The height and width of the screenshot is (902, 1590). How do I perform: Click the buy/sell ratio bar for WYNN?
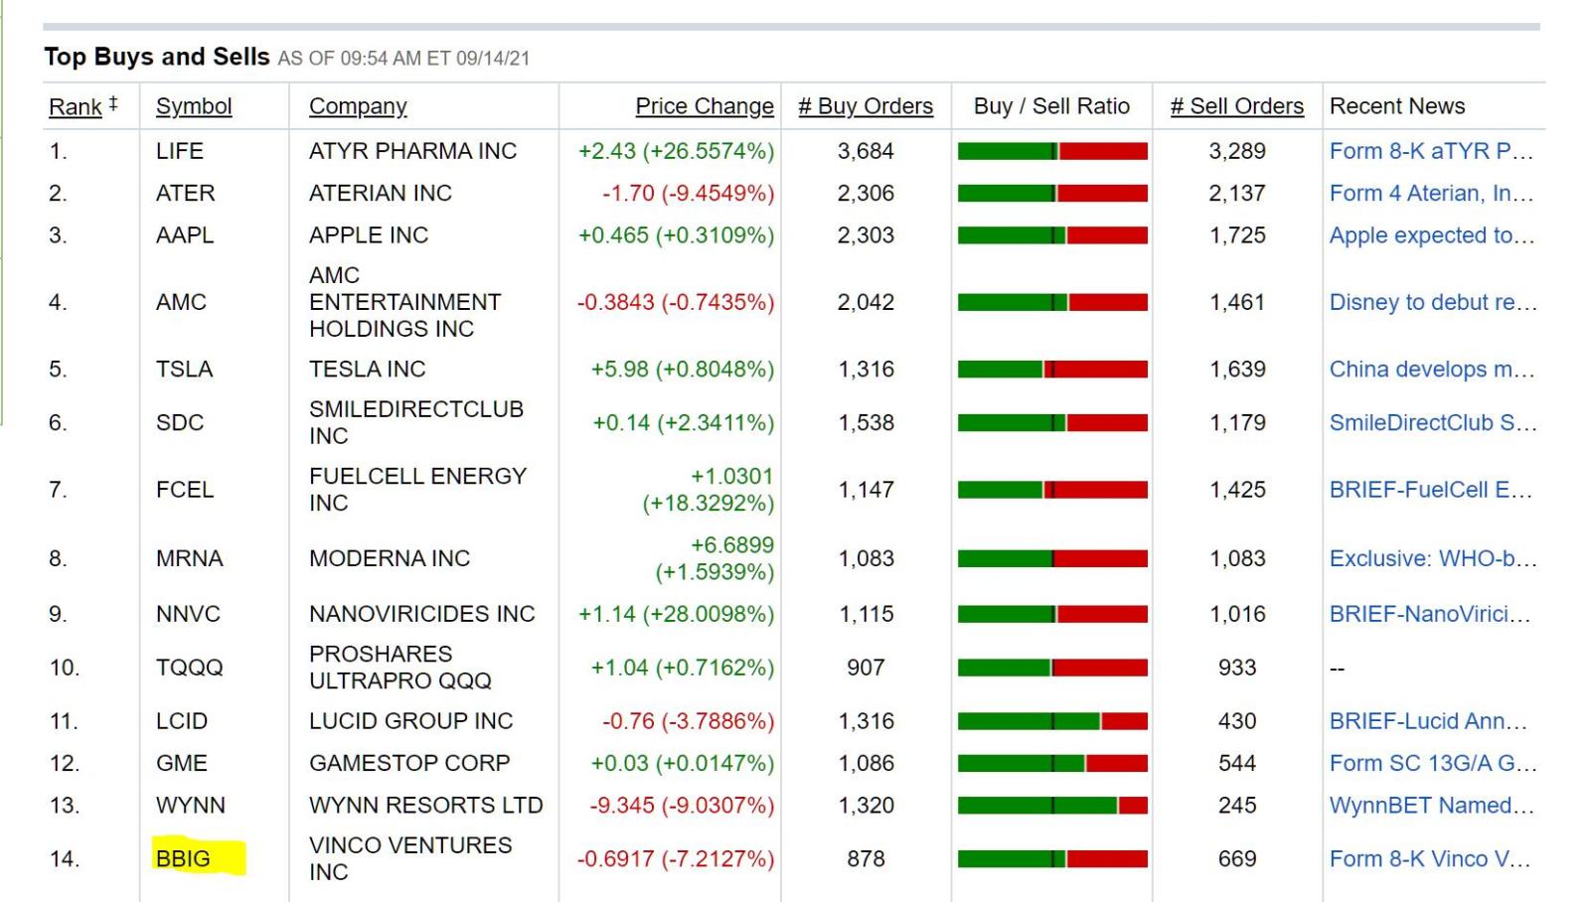tap(1052, 806)
